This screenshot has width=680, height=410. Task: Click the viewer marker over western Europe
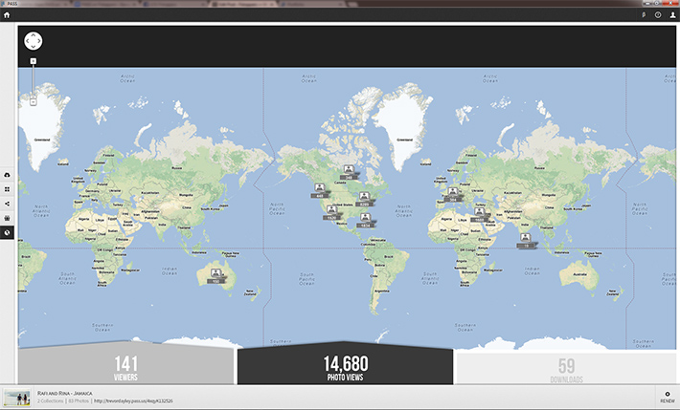click(x=453, y=194)
